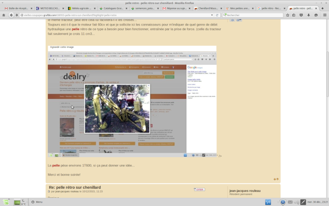Screen dimensions: 329x206
Task: Open the Linux Mint start logo
Action: pyautogui.click(x=6, y=202)
